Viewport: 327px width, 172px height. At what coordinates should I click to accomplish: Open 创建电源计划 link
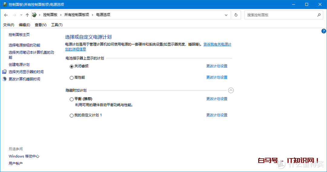pos(19,65)
